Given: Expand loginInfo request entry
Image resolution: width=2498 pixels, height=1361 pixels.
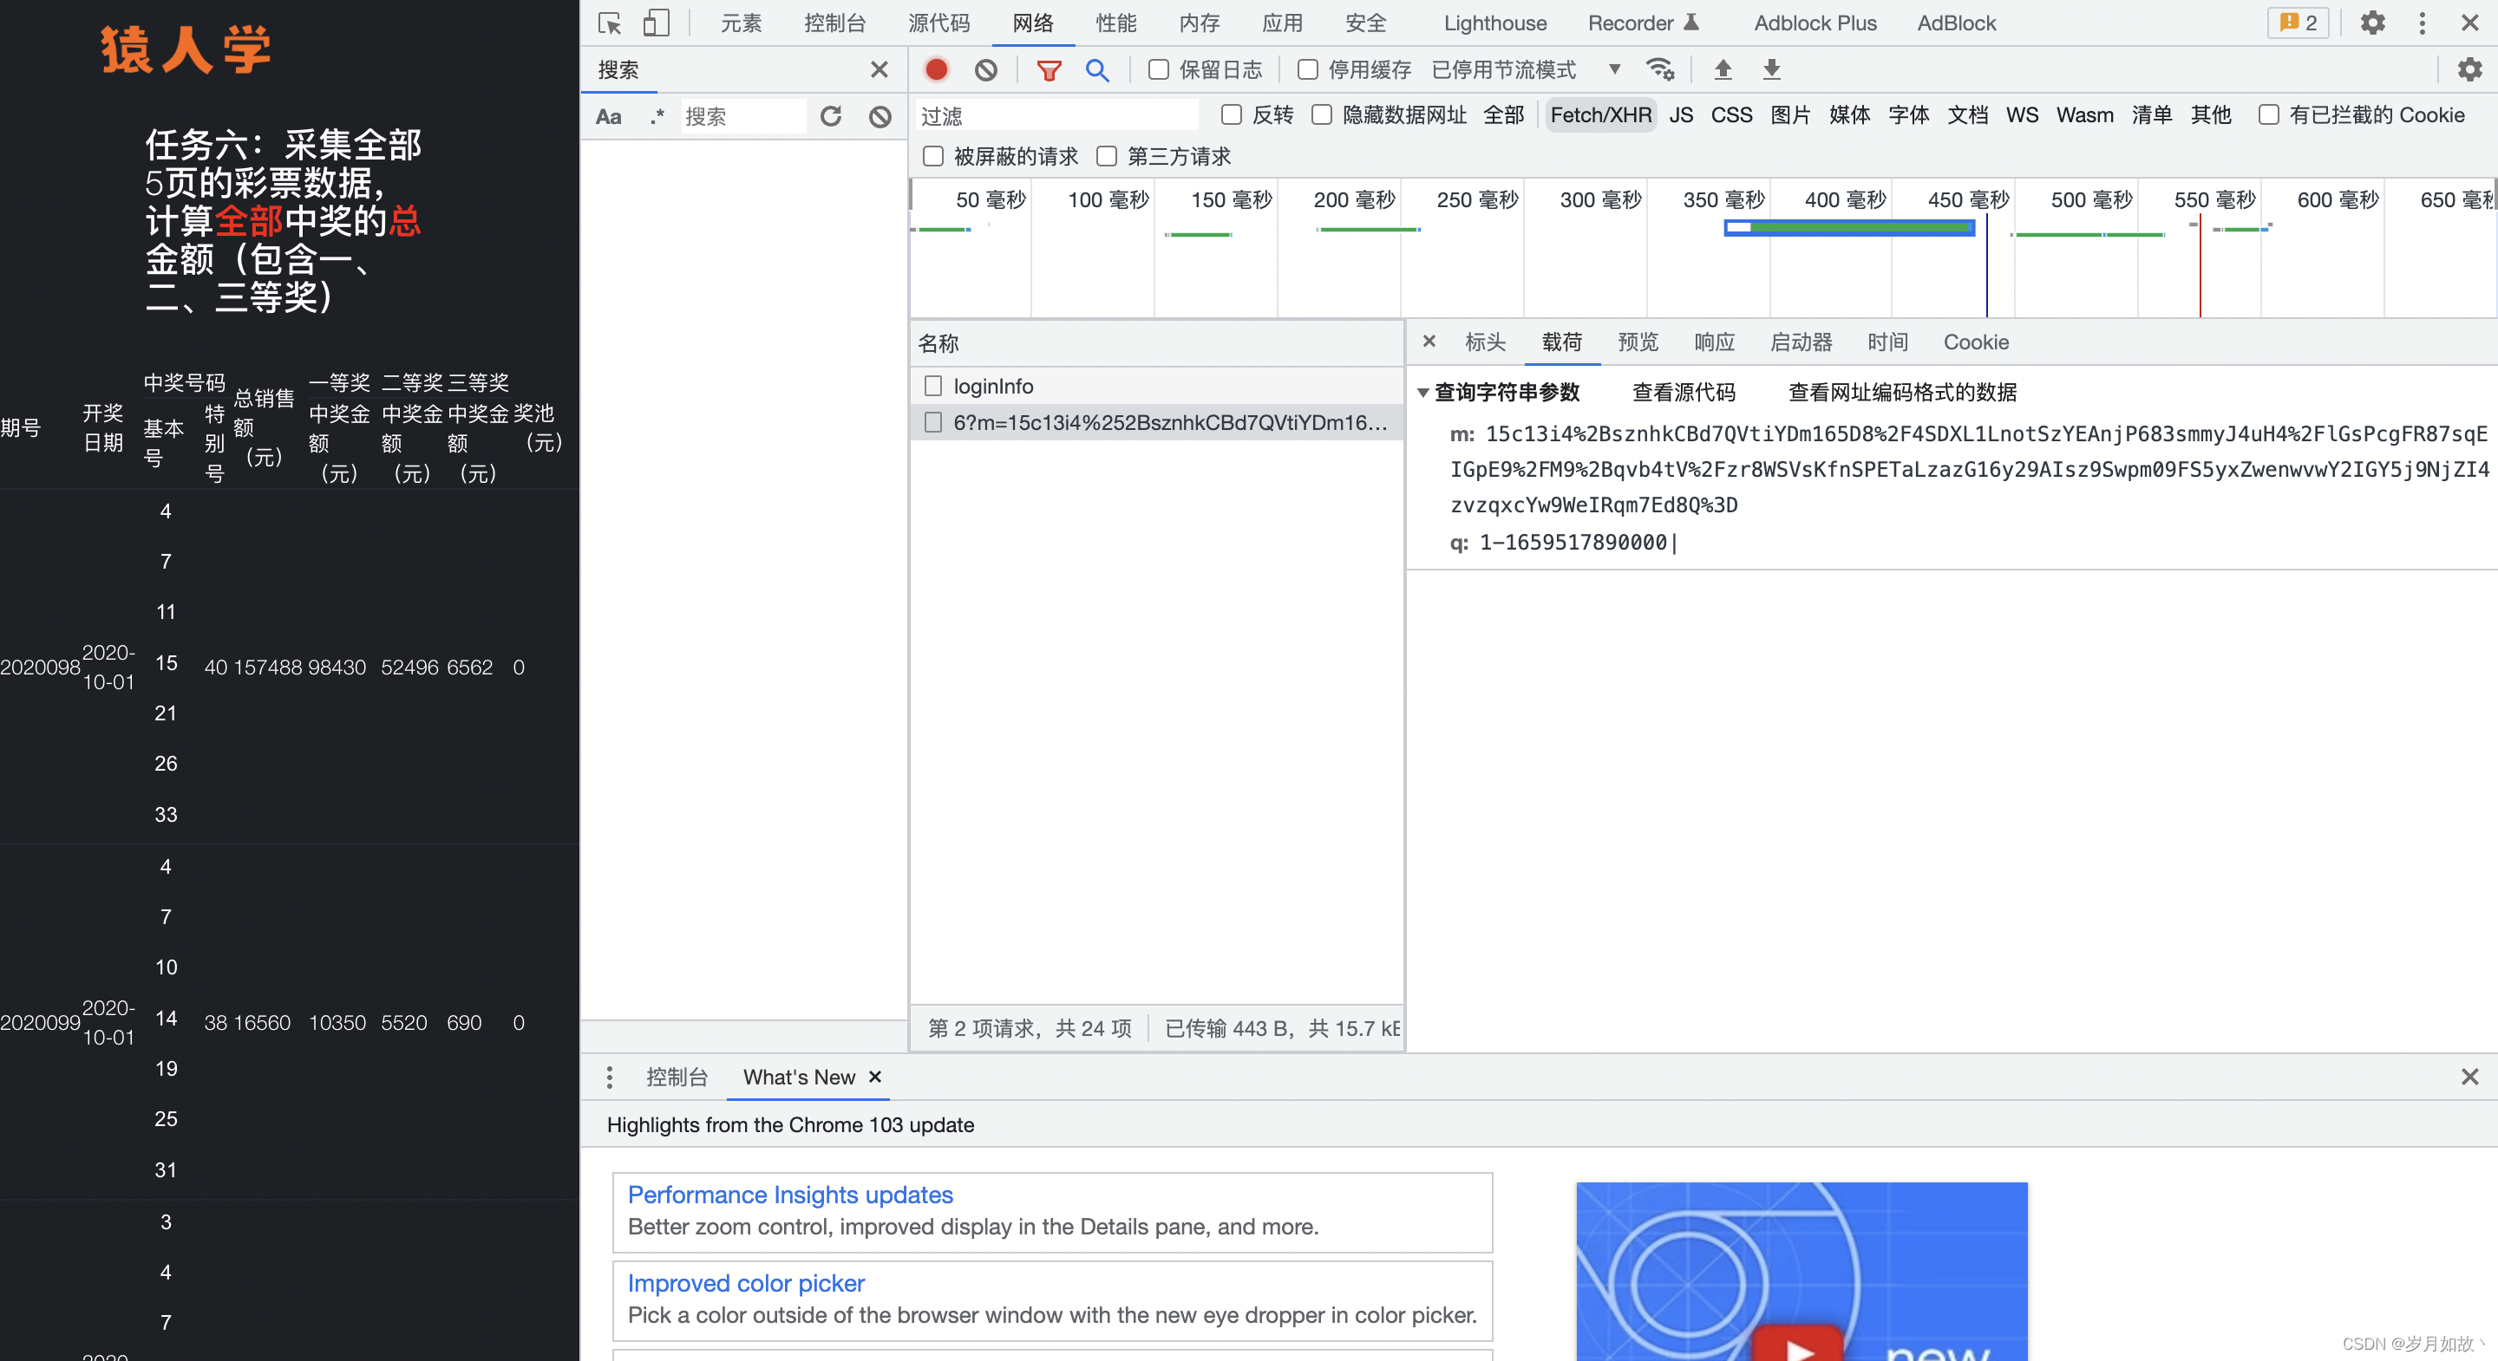Looking at the screenshot, I should click(x=996, y=386).
